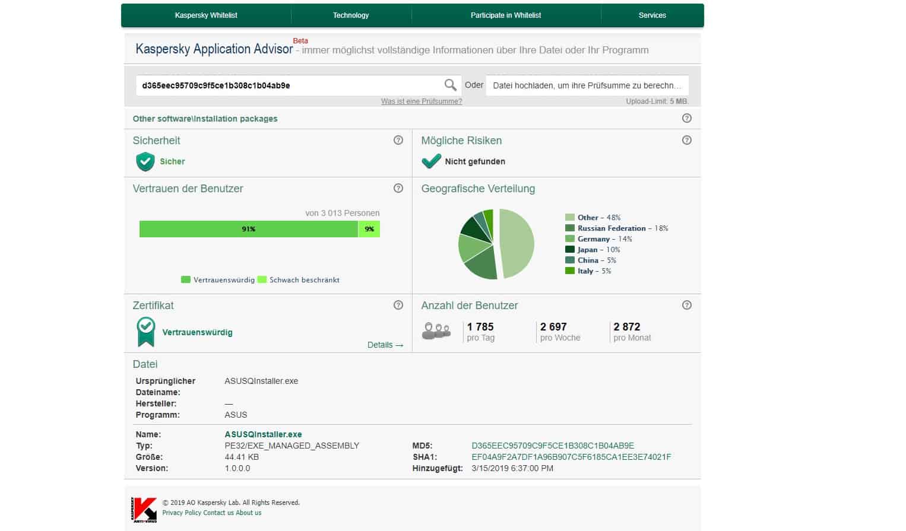
Task: Click the Datei hochladen upload field
Action: [x=587, y=85]
